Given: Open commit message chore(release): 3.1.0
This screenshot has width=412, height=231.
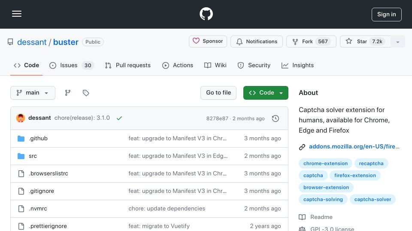Looking at the screenshot, I should [82, 118].
